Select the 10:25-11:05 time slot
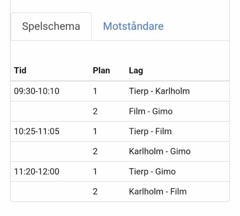Image resolution: width=240 pixels, height=216 pixels. (36, 131)
